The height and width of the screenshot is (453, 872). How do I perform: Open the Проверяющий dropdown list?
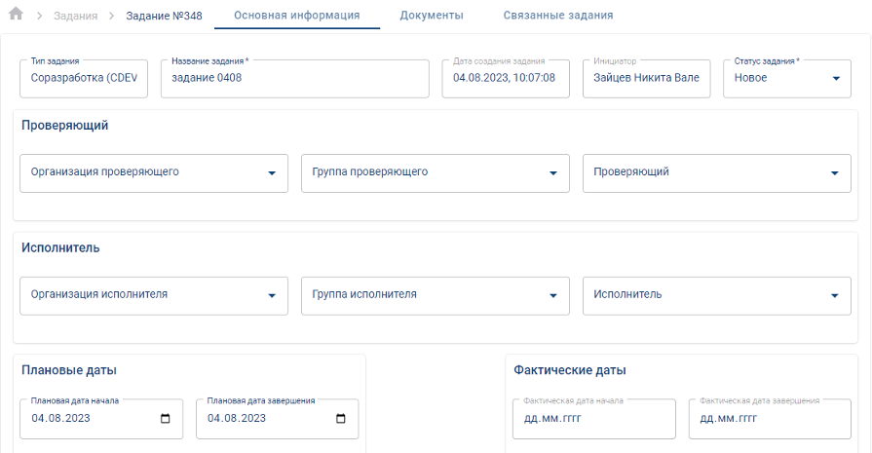(x=834, y=173)
